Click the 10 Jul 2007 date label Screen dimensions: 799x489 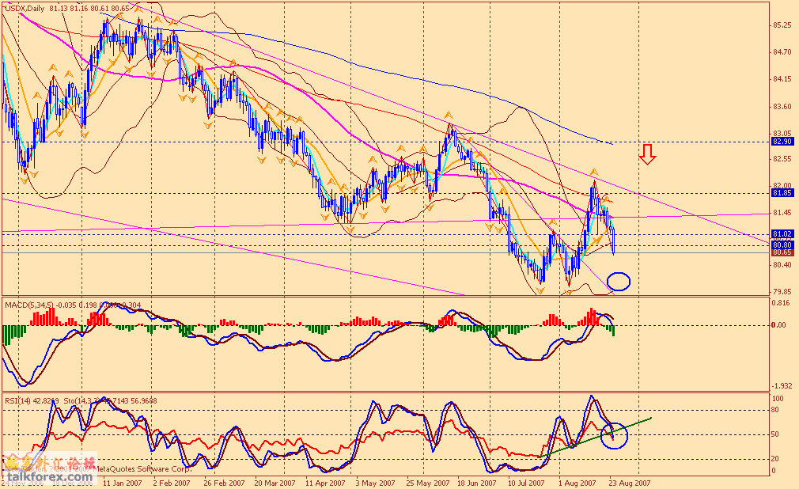[526, 483]
